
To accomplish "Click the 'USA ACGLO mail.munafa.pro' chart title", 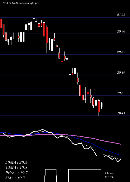I will pos(21,3).
